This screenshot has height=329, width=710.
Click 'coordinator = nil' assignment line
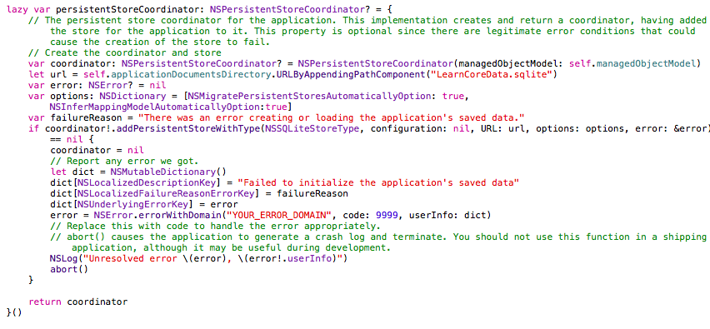pyautogui.click(x=97, y=150)
